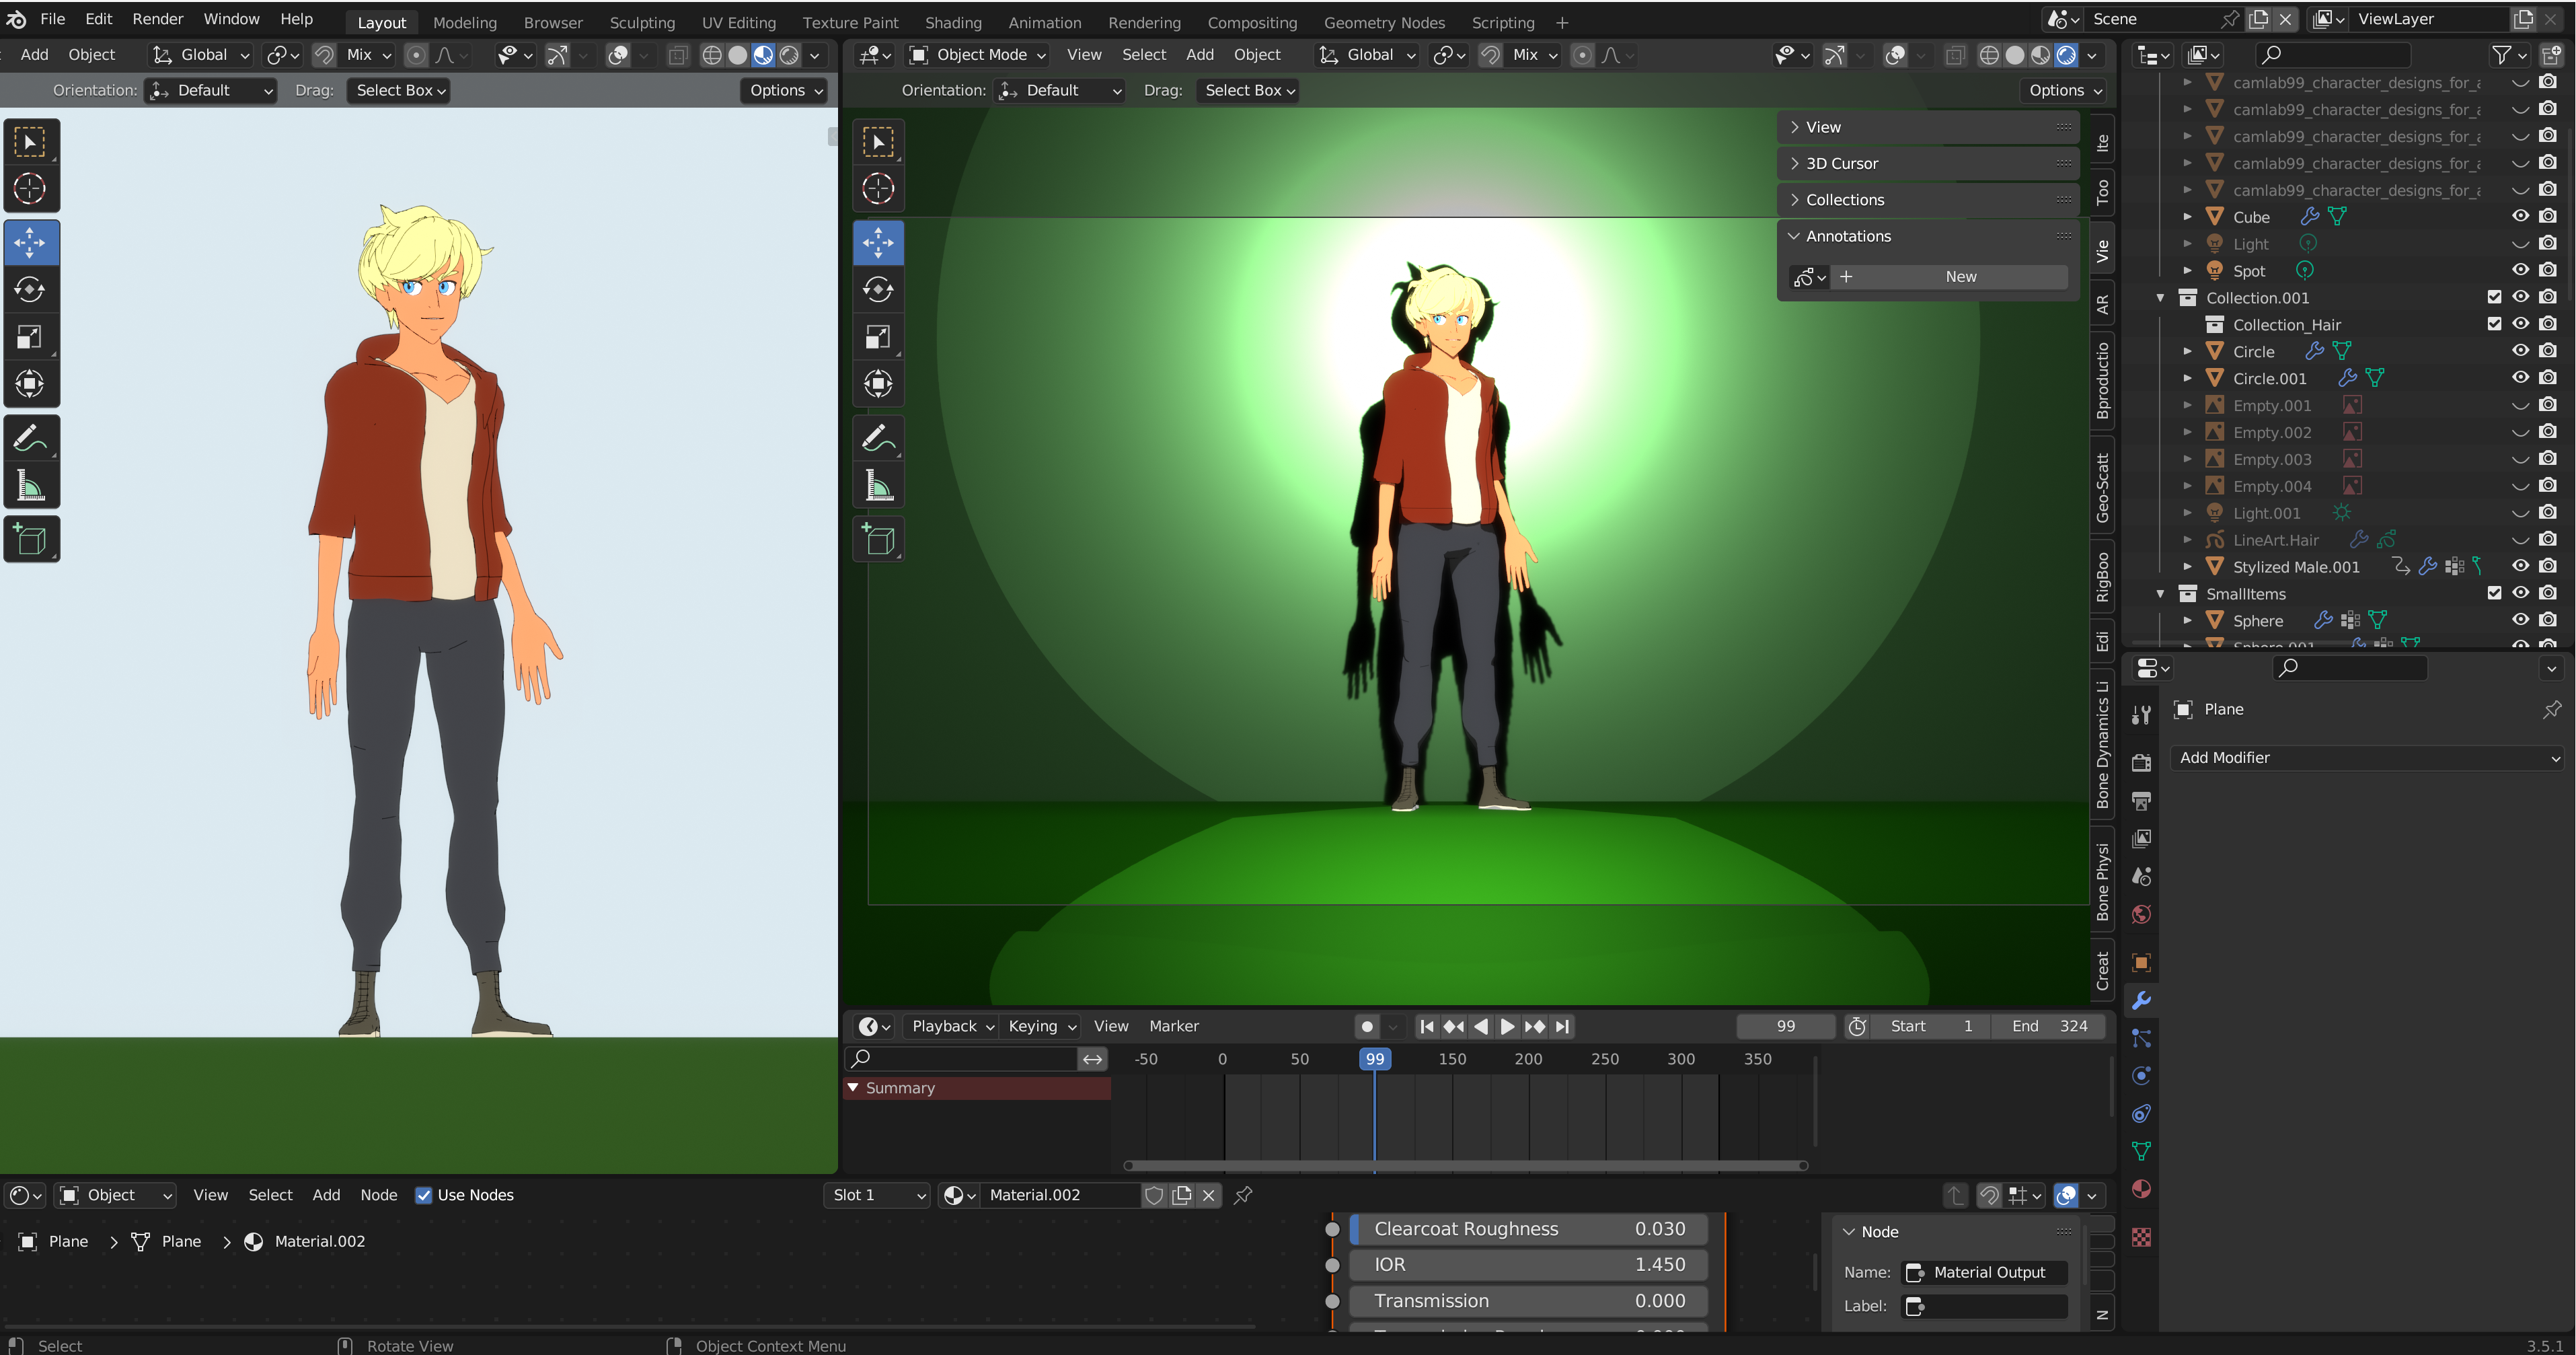Toggle the Collection_Hair exclude checkbox

tap(2494, 324)
